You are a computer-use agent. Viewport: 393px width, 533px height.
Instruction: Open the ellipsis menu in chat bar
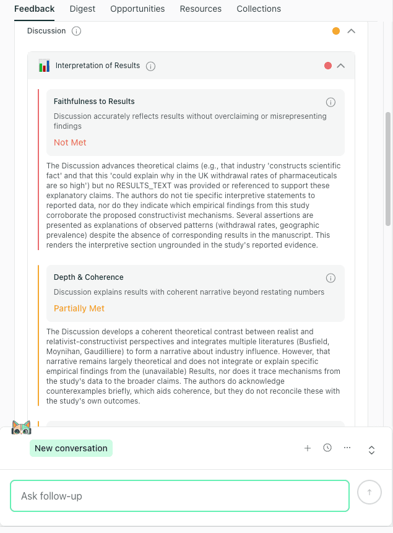[x=347, y=448]
